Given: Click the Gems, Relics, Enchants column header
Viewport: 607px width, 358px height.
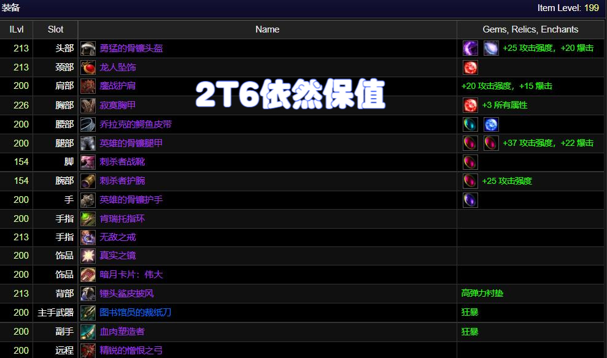Looking at the screenshot, I should (x=530, y=29).
